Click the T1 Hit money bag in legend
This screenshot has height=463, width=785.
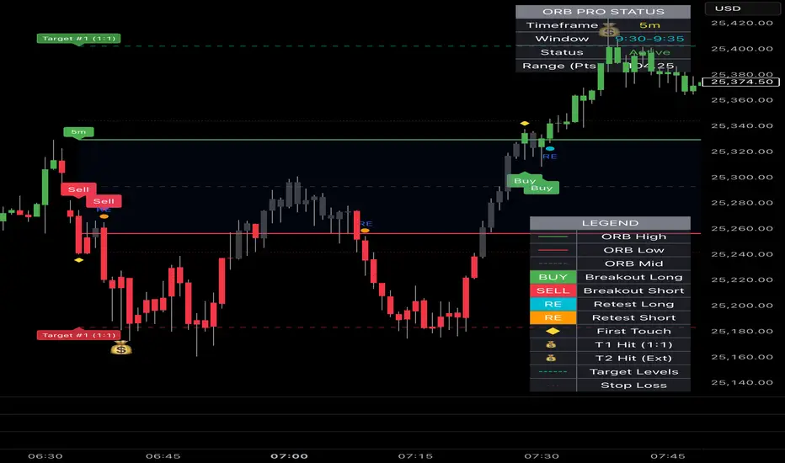coord(551,344)
